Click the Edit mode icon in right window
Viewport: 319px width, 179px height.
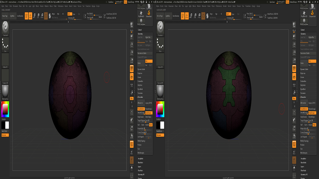point(182,16)
